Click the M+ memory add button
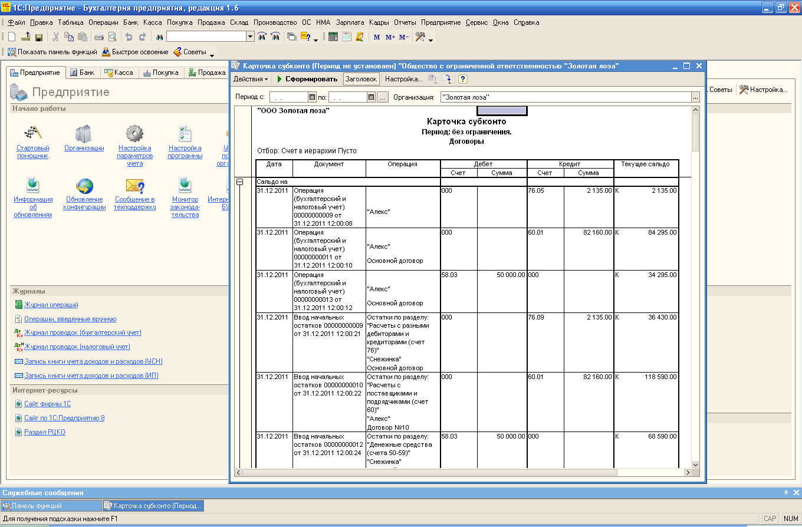The image size is (802, 527). pyautogui.click(x=390, y=37)
